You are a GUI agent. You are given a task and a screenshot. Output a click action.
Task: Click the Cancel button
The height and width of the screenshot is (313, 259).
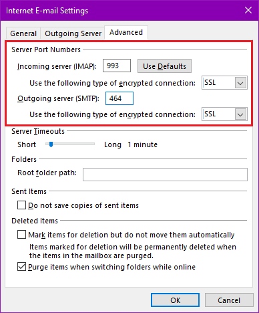(229, 300)
